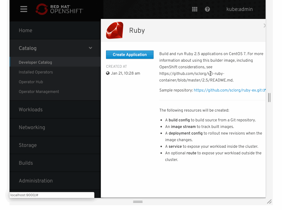Image resolution: width=282 pixels, height=210 pixels.
Task: Expand the Networking sidebar section
Action: tap(55, 127)
